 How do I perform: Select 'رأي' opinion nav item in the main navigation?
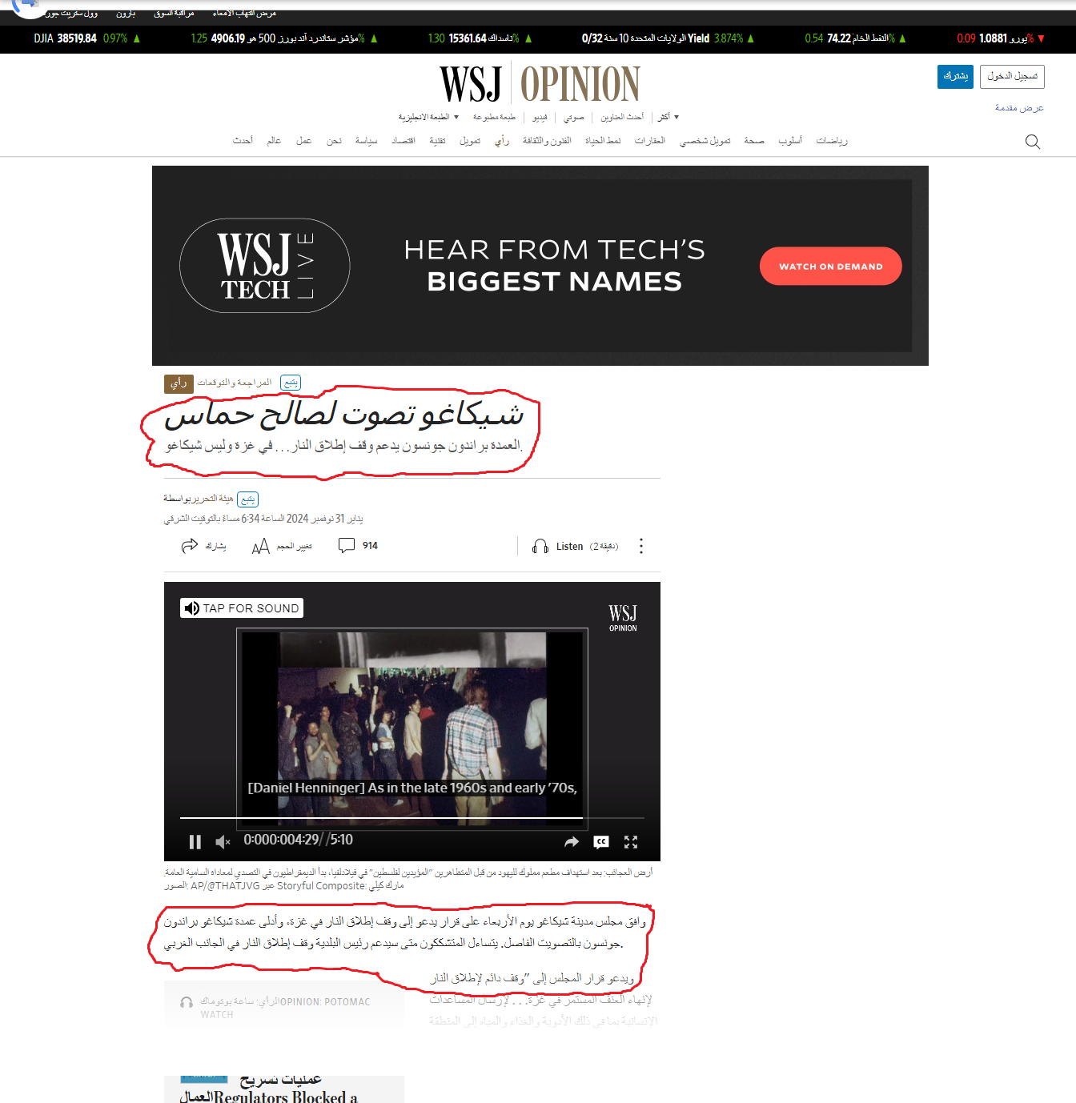(x=502, y=141)
